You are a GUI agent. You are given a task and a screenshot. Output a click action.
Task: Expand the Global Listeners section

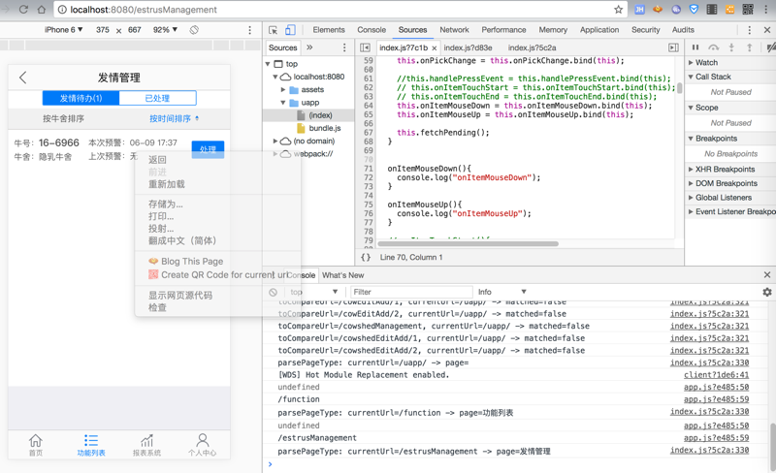pos(691,198)
